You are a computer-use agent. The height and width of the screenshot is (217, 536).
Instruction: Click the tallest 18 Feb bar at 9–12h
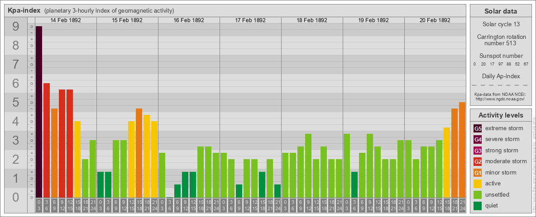point(308,165)
